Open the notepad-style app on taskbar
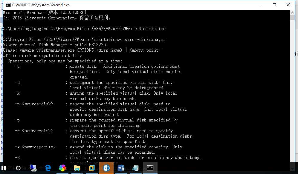298x174 pixels. click(x=135, y=168)
